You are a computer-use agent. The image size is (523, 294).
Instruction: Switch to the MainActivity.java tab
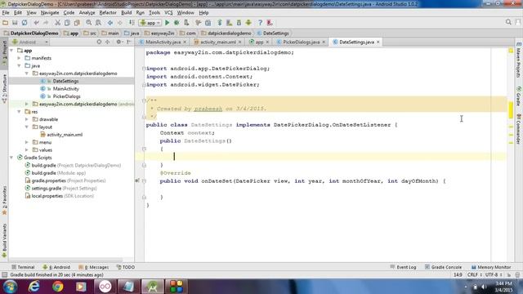[163, 42]
